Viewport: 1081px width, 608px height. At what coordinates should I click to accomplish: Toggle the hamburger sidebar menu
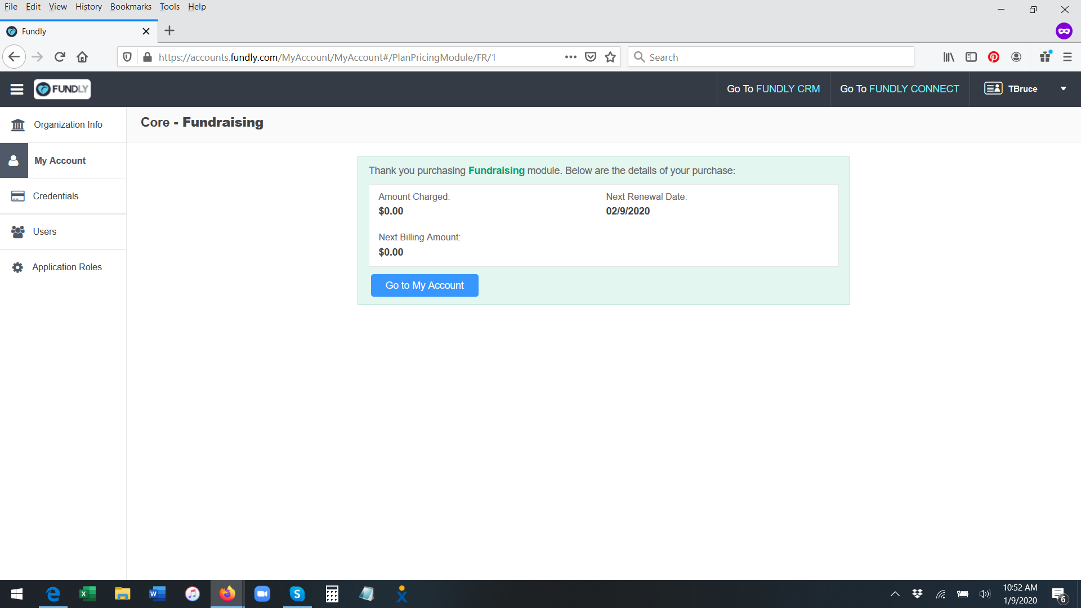17,89
